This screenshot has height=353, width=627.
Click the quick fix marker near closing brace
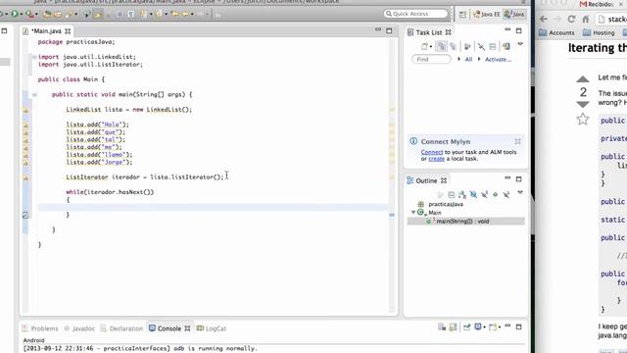(25, 216)
